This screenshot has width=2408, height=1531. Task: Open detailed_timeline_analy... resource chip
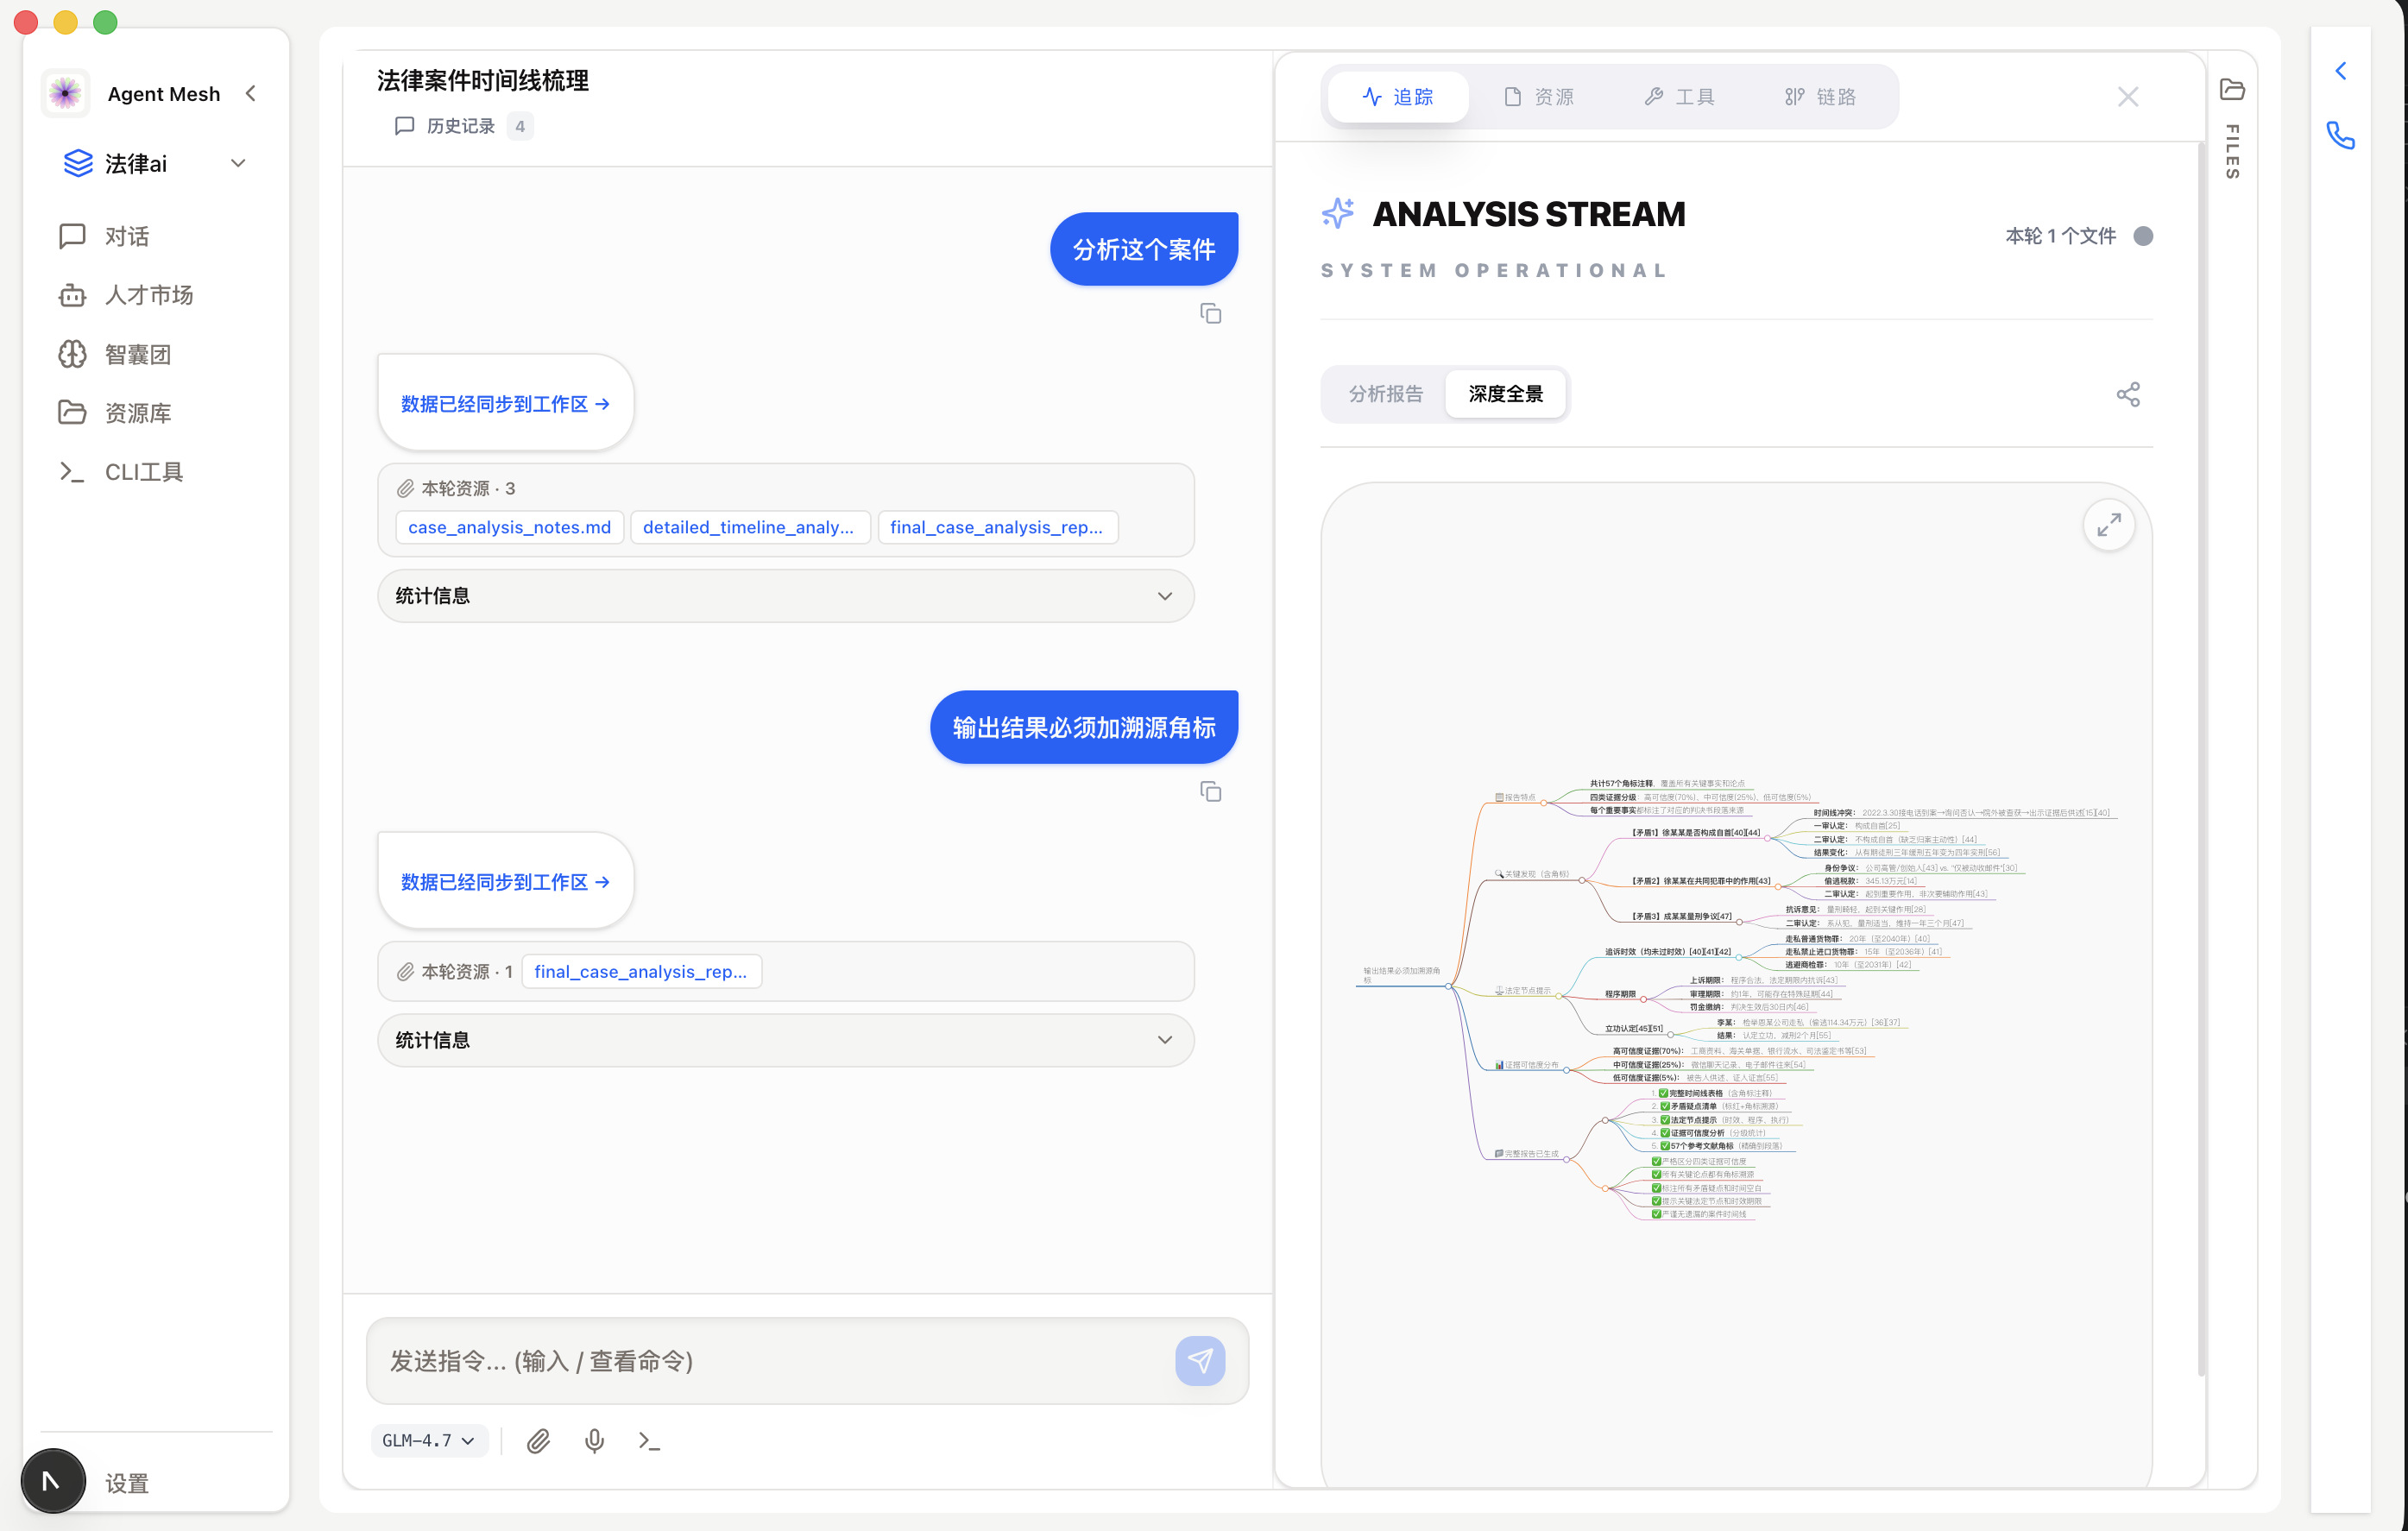coord(749,527)
